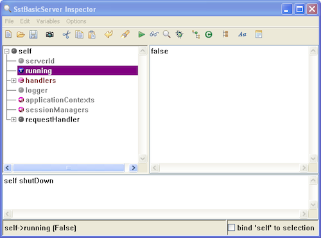Click the Aa font toolbar icon

242,34
